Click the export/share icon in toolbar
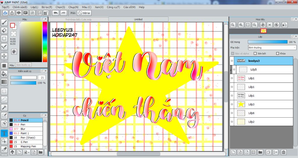Image resolution: width=298 pixels, height=158 pixels. tap(12, 13)
